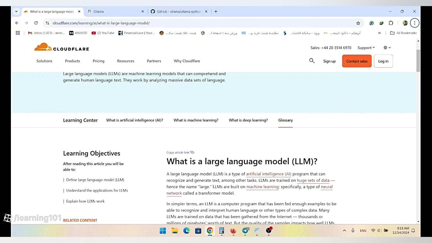This screenshot has width=432, height=243.
Task: Open the language globe dropdown
Action: 387,47
